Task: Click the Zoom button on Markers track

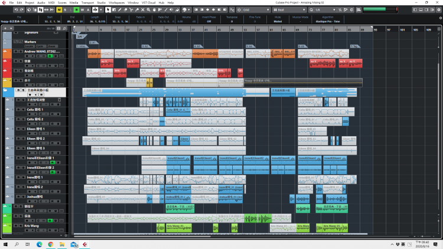Action: tap(51, 46)
